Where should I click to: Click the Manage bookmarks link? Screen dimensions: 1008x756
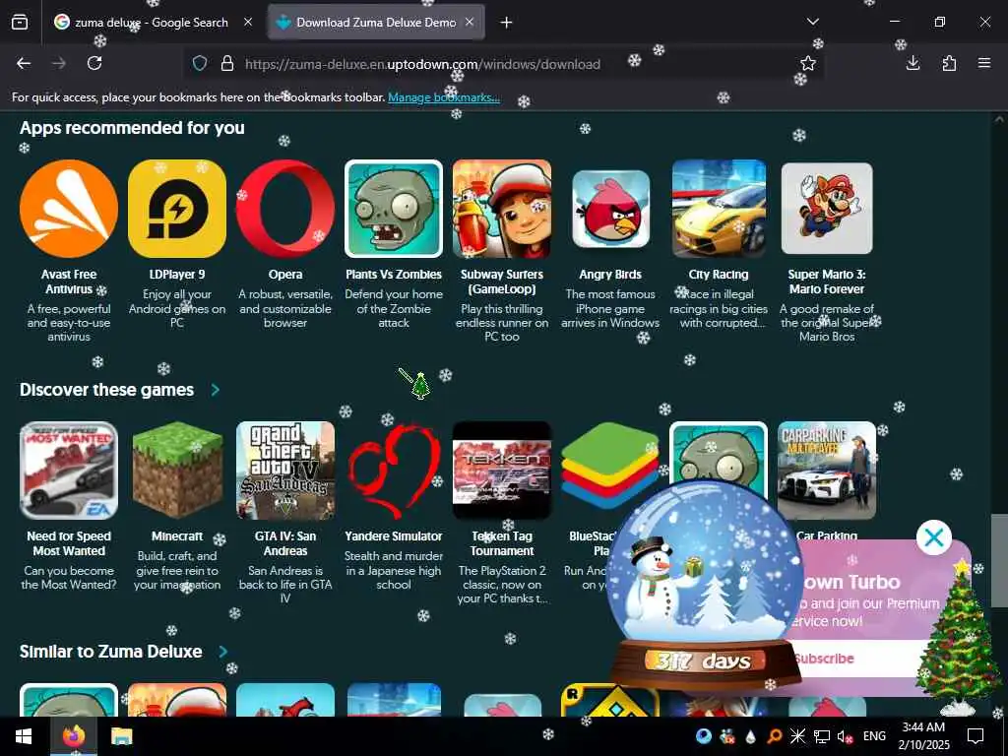point(444,97)
